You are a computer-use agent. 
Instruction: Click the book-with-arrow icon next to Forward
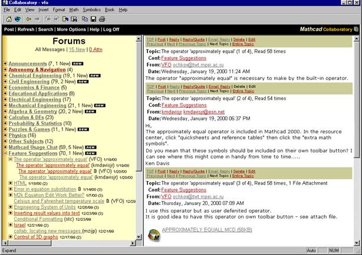click(x=65, y=19)
